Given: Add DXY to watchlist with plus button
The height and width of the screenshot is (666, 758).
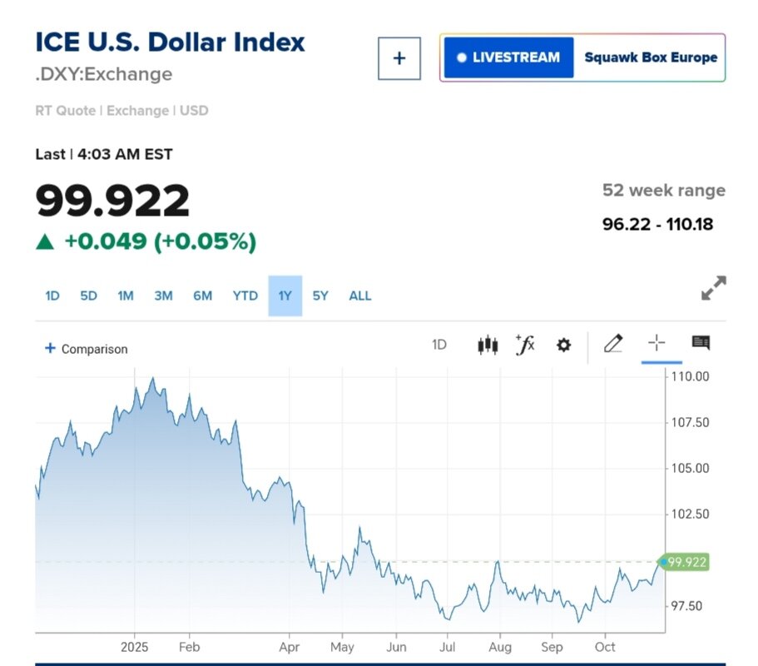Looking at the screenshot, I should click(399, 58).
